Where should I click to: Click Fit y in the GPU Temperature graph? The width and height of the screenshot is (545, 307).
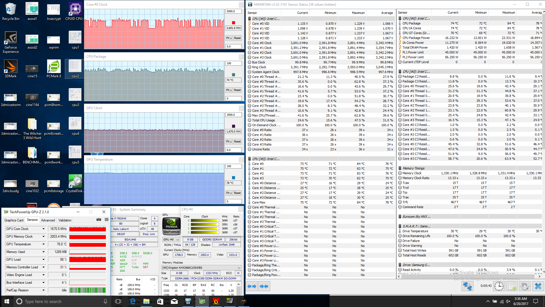[229, 193]
